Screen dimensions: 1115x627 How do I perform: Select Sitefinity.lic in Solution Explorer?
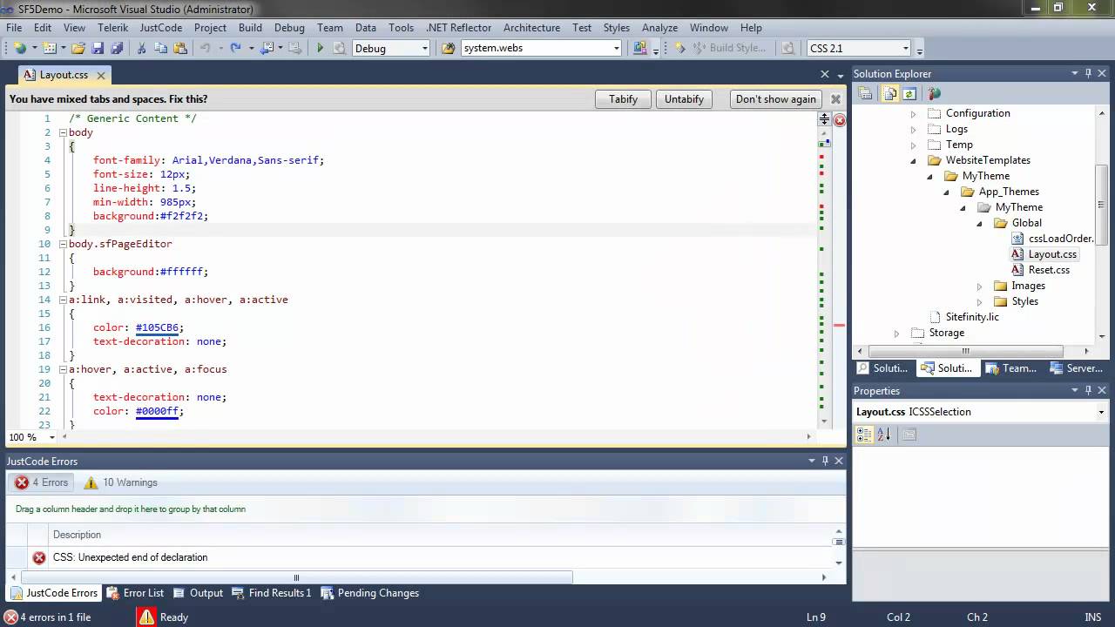972,317
